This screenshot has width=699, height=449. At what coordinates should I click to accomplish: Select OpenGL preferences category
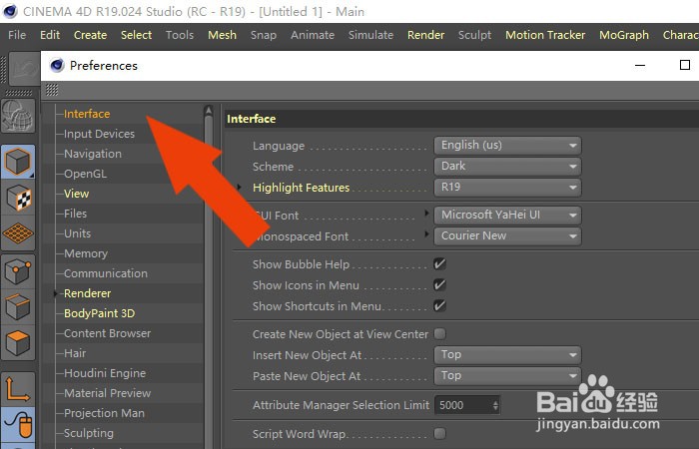coord(85,174)
